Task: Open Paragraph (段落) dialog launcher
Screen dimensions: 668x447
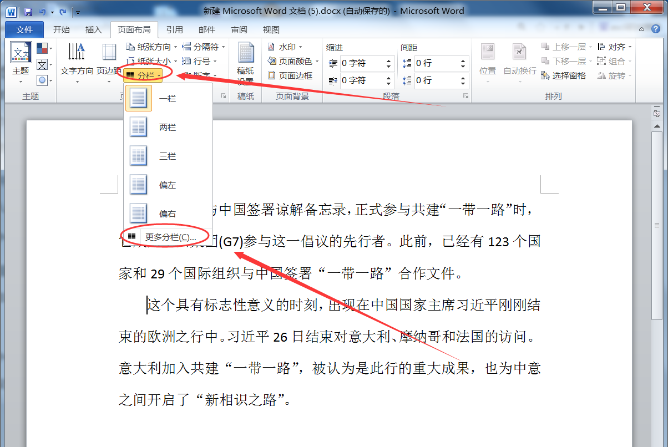Action: click(x=465, y=96)
